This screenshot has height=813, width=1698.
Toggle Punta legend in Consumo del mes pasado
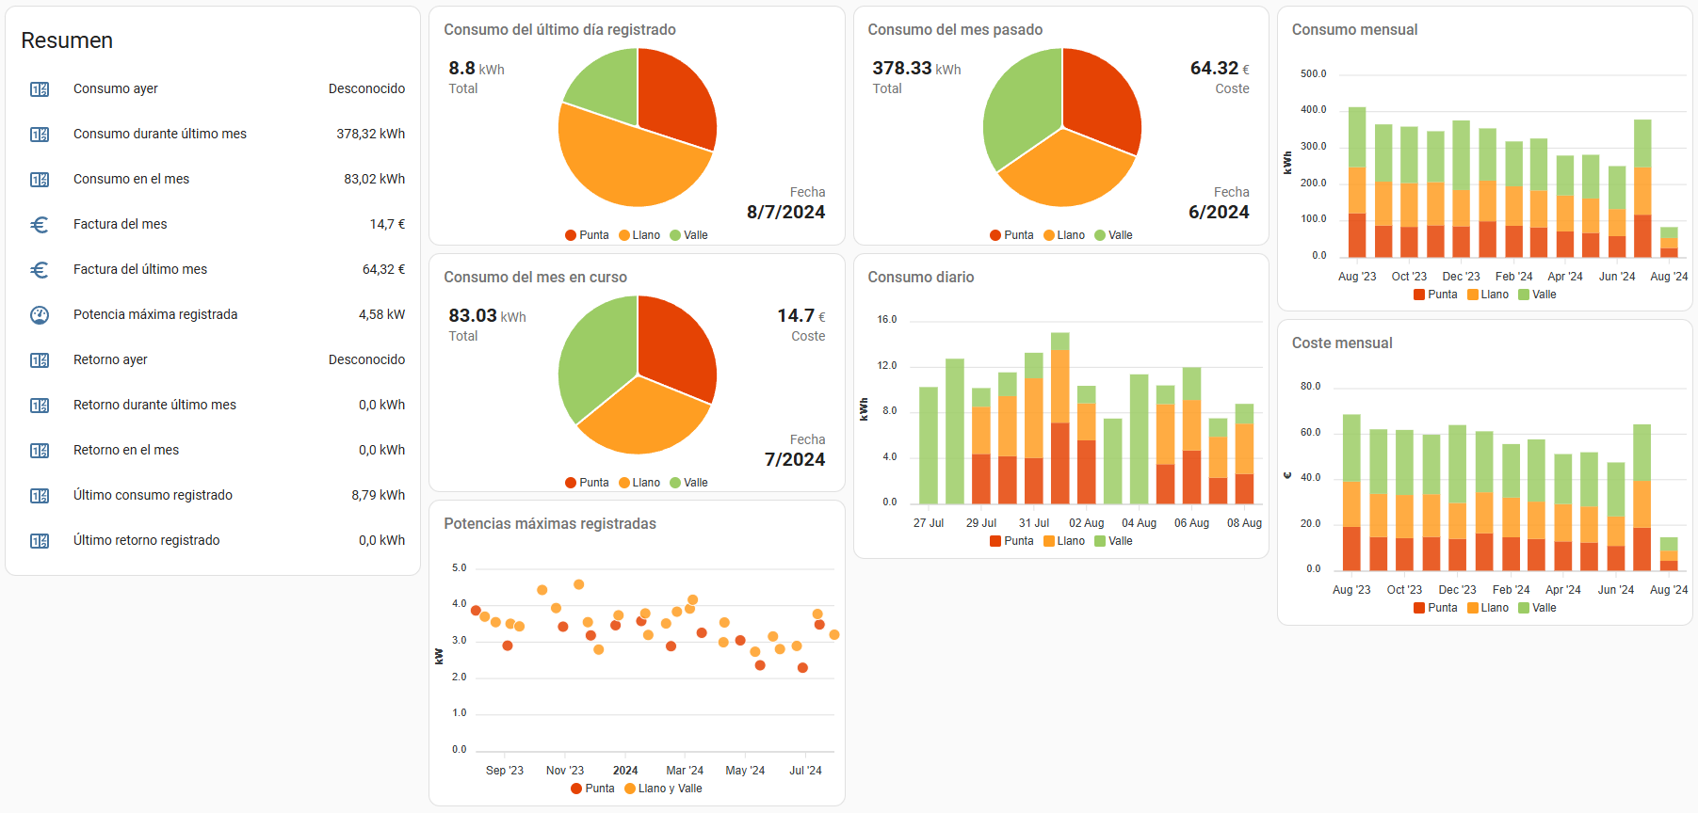(x=1011, y=235)
